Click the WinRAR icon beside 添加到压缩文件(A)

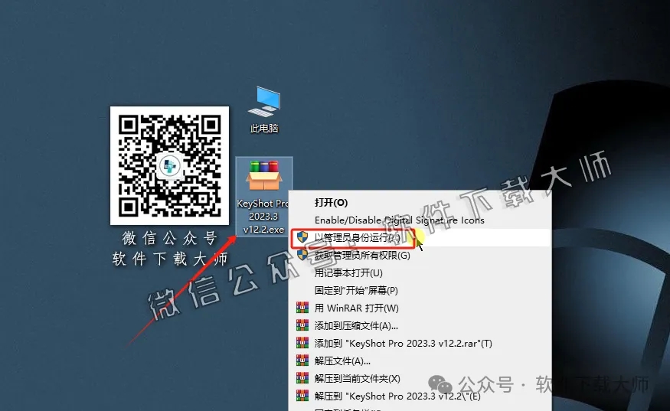(x=302, y=325)
